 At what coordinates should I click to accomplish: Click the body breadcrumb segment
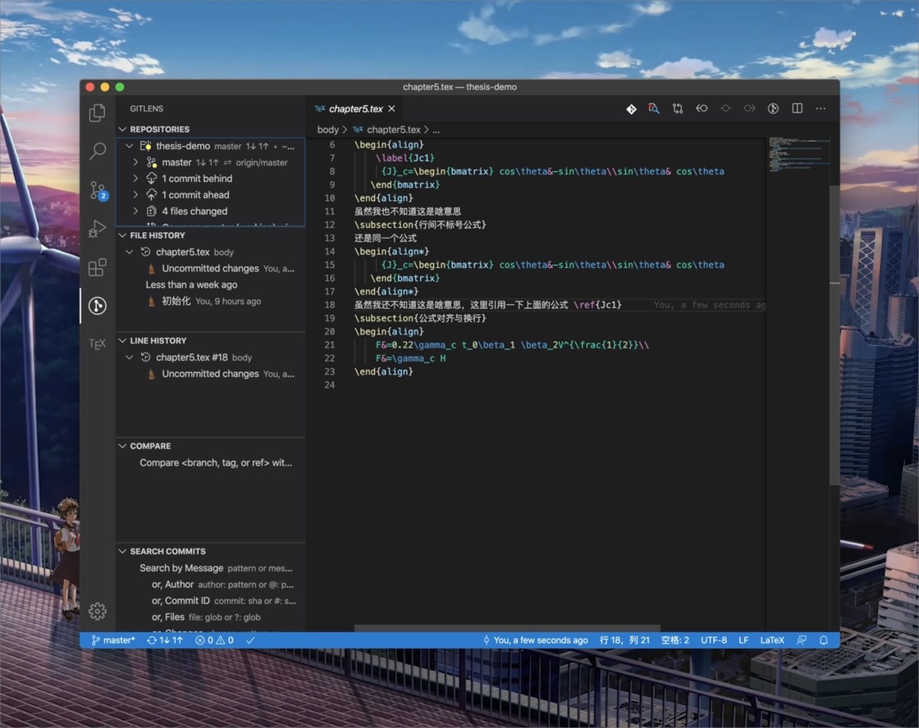(327, 130)
